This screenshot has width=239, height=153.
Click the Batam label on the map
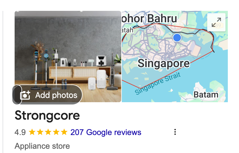coord(206,95)
